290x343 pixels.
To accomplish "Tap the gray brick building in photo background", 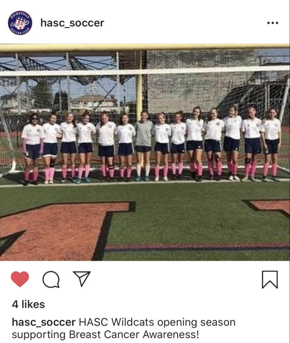I will (201, 81).
